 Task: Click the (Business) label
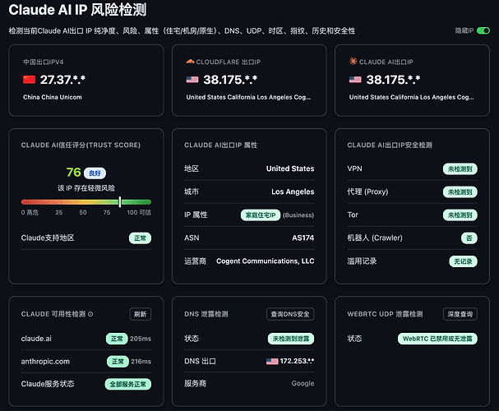click(298, 215)
